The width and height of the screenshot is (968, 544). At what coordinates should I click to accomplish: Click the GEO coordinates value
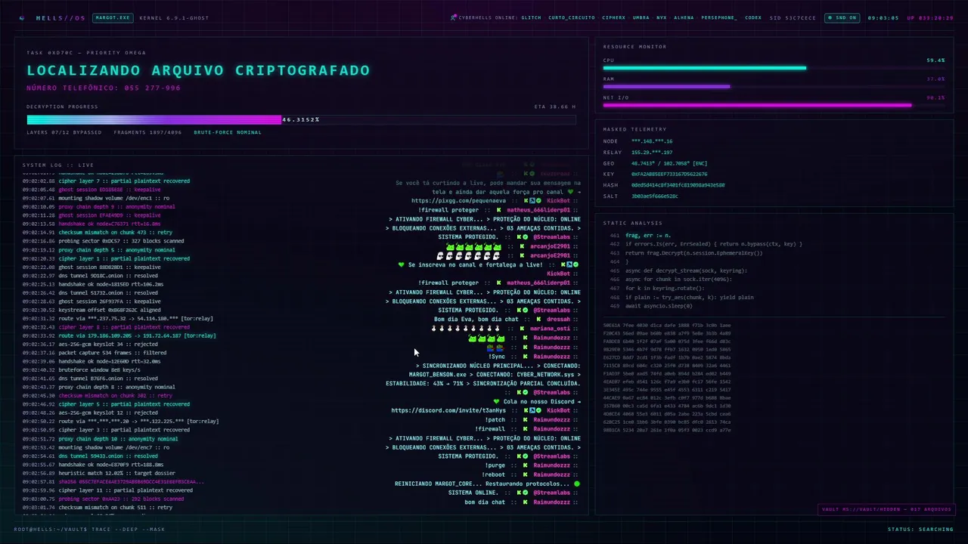(669, 163)
